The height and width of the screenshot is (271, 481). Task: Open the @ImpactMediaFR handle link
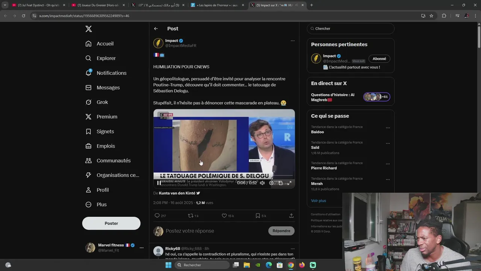click(181, 46)
